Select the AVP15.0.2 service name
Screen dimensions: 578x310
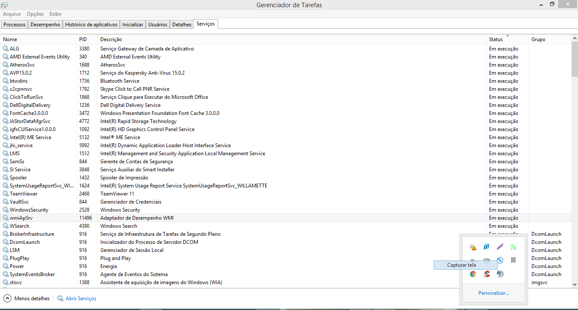point(21,73)
